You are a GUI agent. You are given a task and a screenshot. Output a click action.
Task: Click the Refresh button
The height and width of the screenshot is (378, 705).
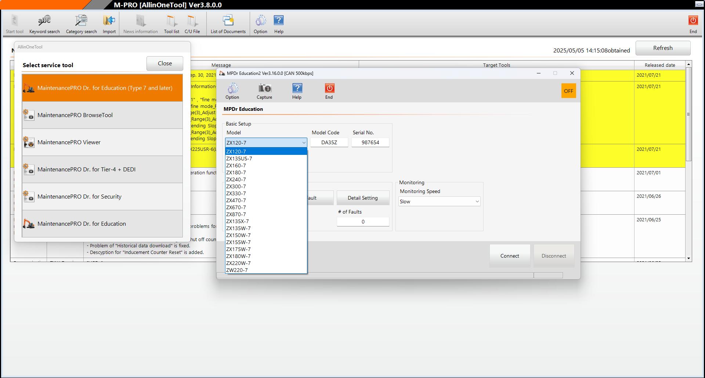[x=663, y=48]
